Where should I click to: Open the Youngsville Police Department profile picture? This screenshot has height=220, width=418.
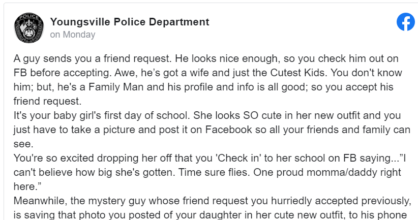tap(28, 28)
